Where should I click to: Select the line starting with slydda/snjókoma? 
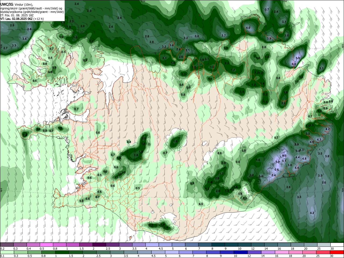pyautogui.click(x=32, y=12)
